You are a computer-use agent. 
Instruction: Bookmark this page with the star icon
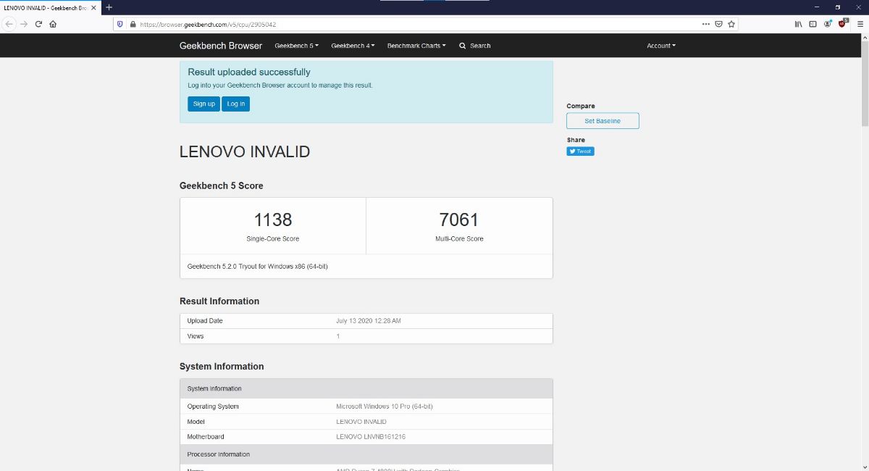pos(731,24)
